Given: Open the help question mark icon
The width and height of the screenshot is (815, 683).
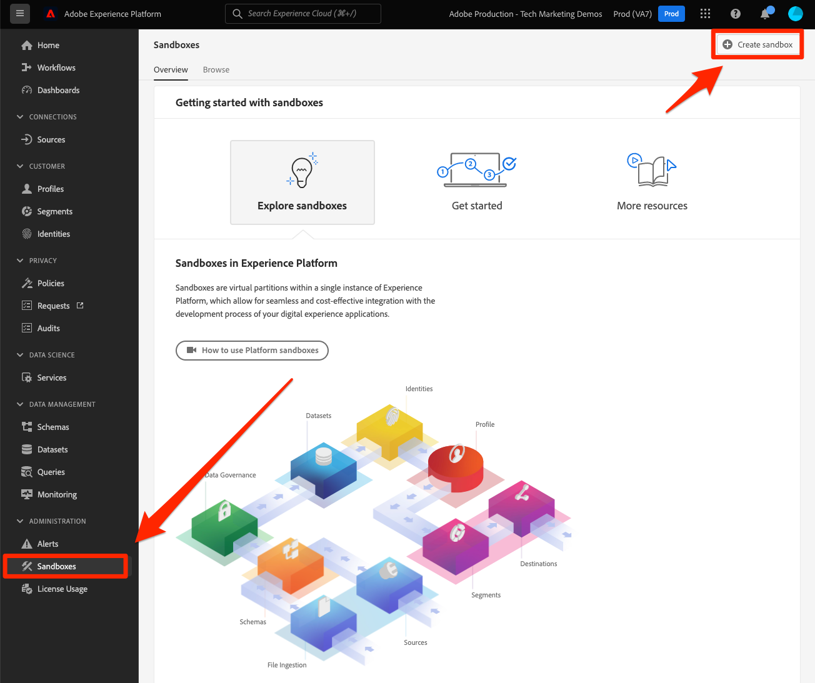Looking at the screenshot, I should 736,14.
